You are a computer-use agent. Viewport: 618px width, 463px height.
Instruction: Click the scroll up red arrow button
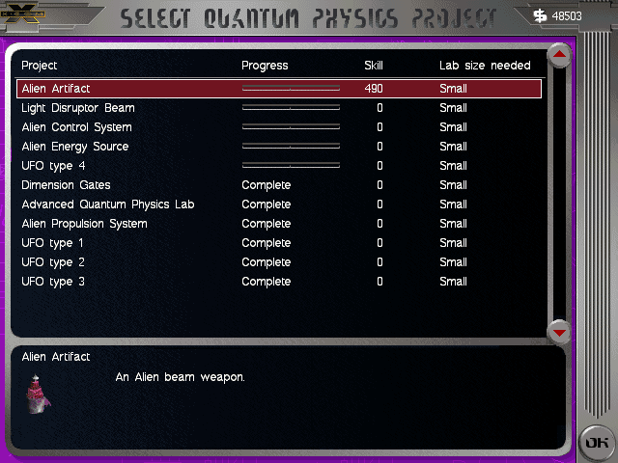559,55
